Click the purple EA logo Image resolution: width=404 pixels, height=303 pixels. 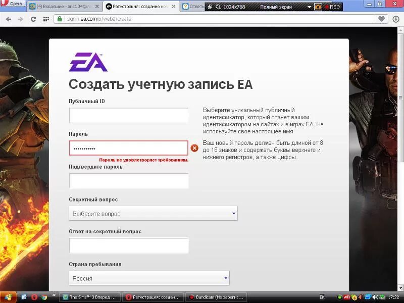[x=88, y=62]
